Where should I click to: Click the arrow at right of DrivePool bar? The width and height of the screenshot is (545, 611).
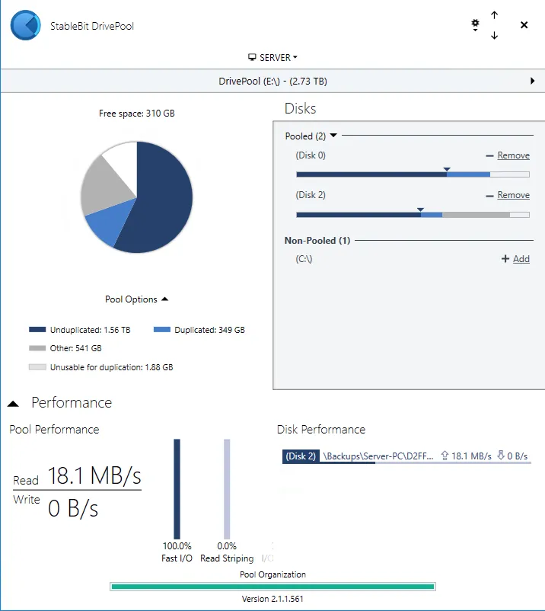click(532, 81)
